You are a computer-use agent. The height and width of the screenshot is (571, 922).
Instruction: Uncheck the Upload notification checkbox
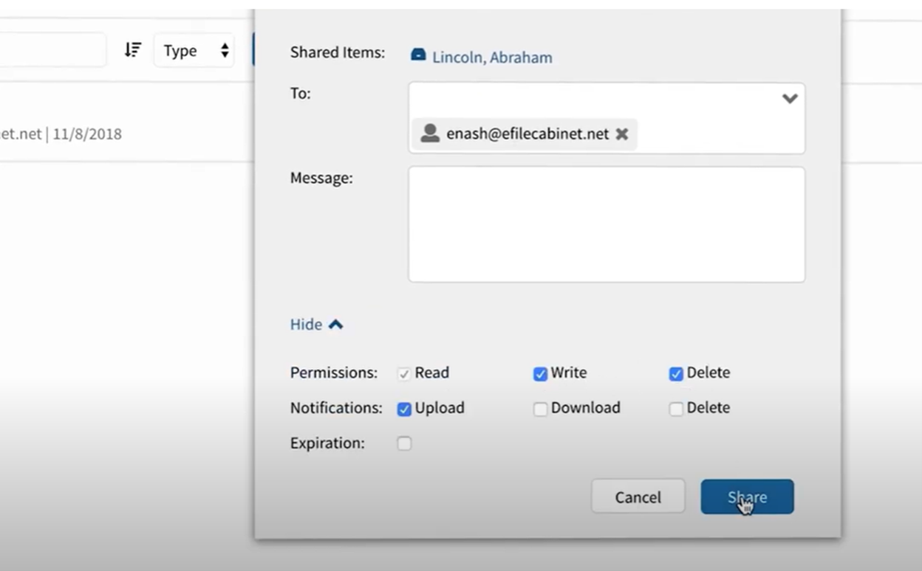404,409
